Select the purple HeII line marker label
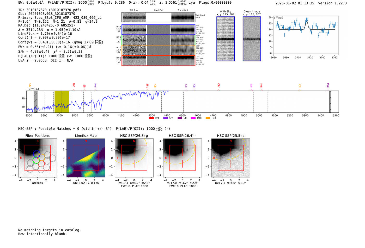 pos(95,86)
